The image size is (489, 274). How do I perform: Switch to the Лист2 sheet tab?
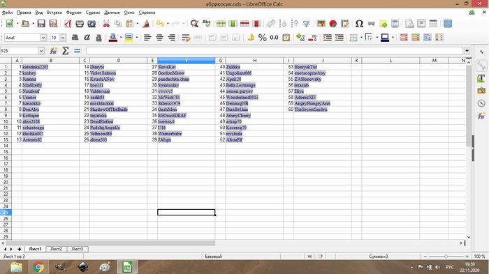pyautogui.click(x=56, y=249)
